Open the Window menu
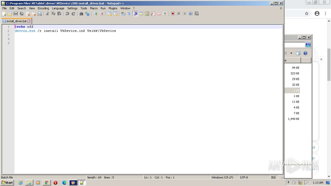The height and width of the screenshot is (186, 331). (x=125, y=8)
